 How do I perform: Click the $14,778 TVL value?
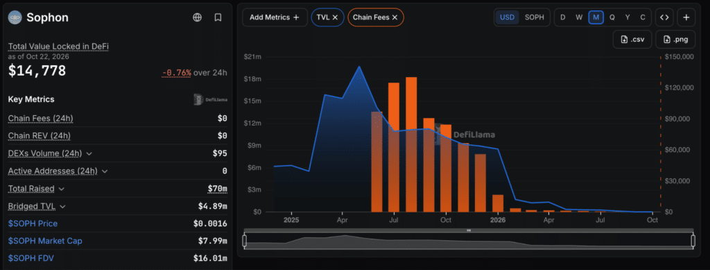pyautogui.click(x=37, y=71)
